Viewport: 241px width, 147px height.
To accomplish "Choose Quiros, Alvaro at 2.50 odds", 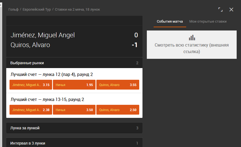I will click(x=118, y=110).
